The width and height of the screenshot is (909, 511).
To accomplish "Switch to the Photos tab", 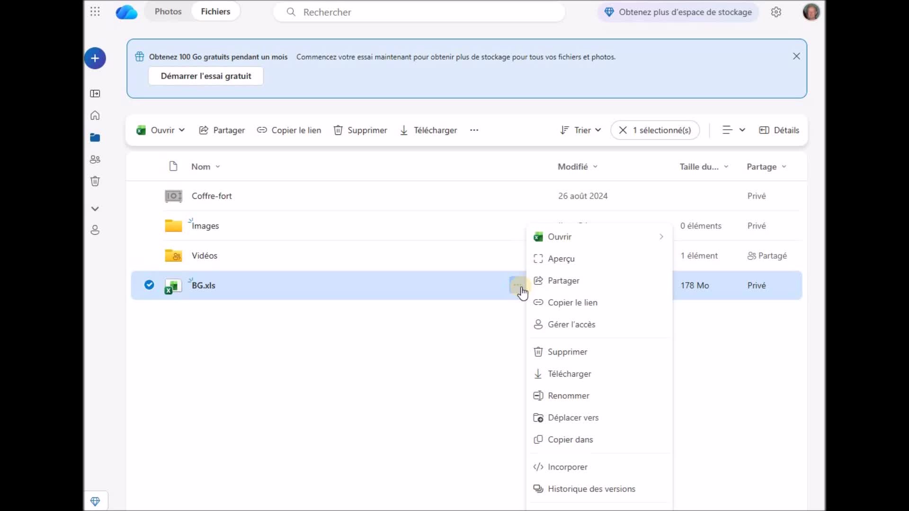I will pyautogui.click(x=168, y=11).
